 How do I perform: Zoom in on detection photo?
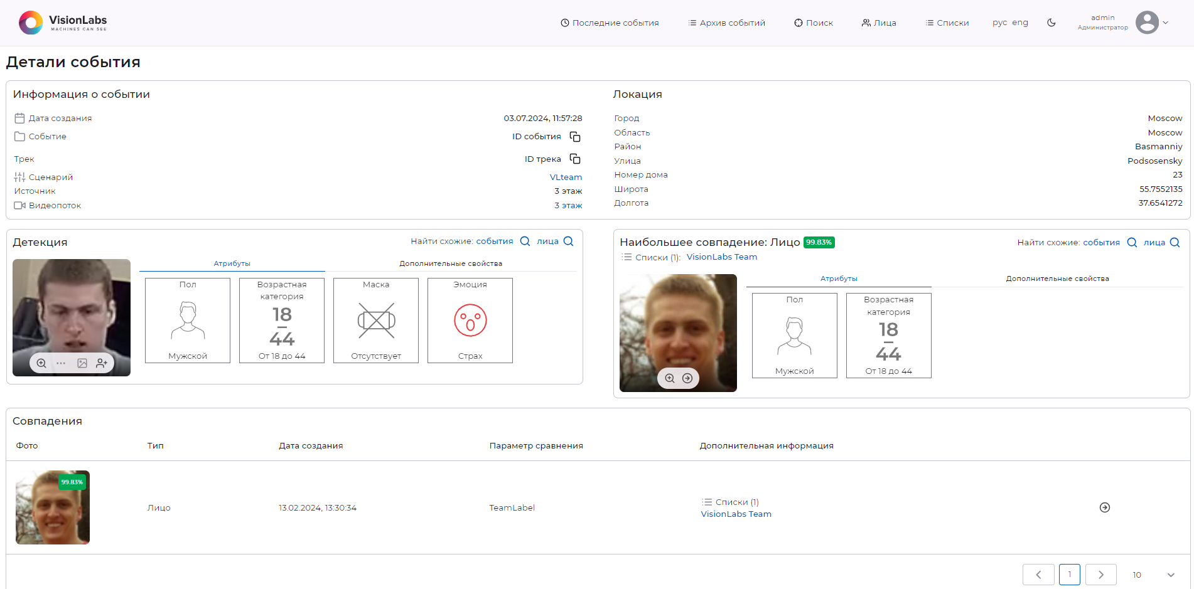click(41, 363)
